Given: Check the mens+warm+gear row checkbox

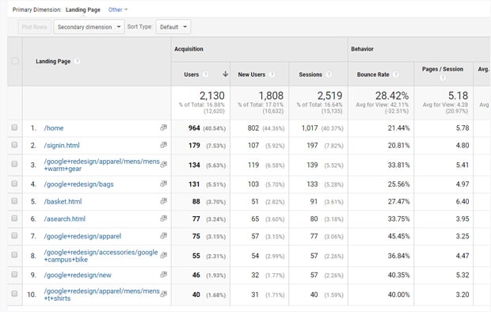Looking at the screenshot, I should 14,164.
